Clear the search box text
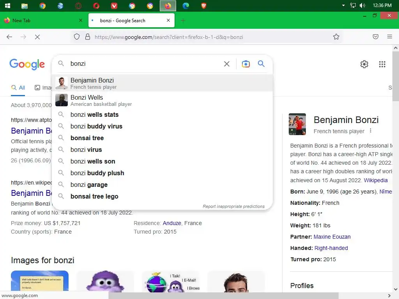 click(227, 64)
